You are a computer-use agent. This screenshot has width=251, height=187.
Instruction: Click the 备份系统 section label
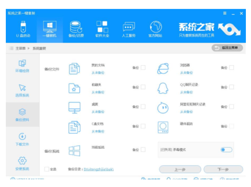52,151
